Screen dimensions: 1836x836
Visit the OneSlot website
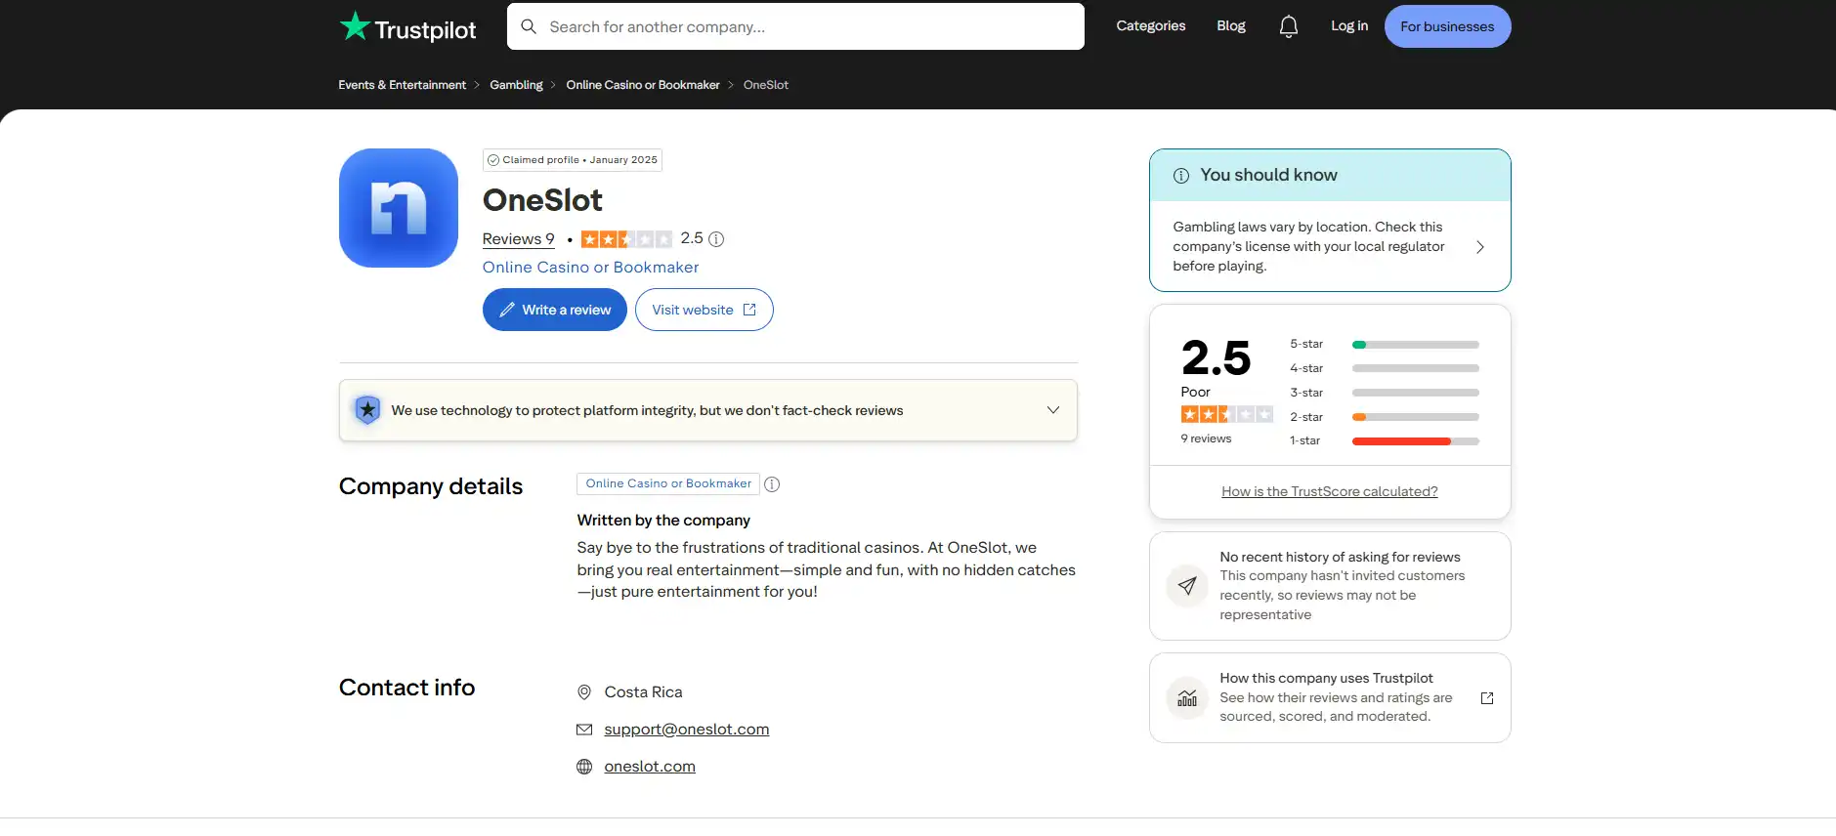(705, 310)
